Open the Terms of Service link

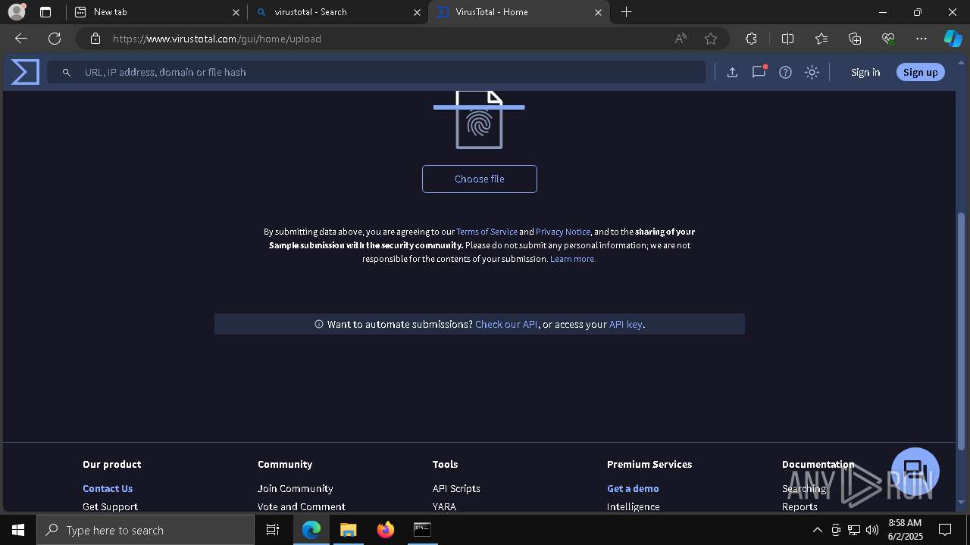[x=487, y=232]
